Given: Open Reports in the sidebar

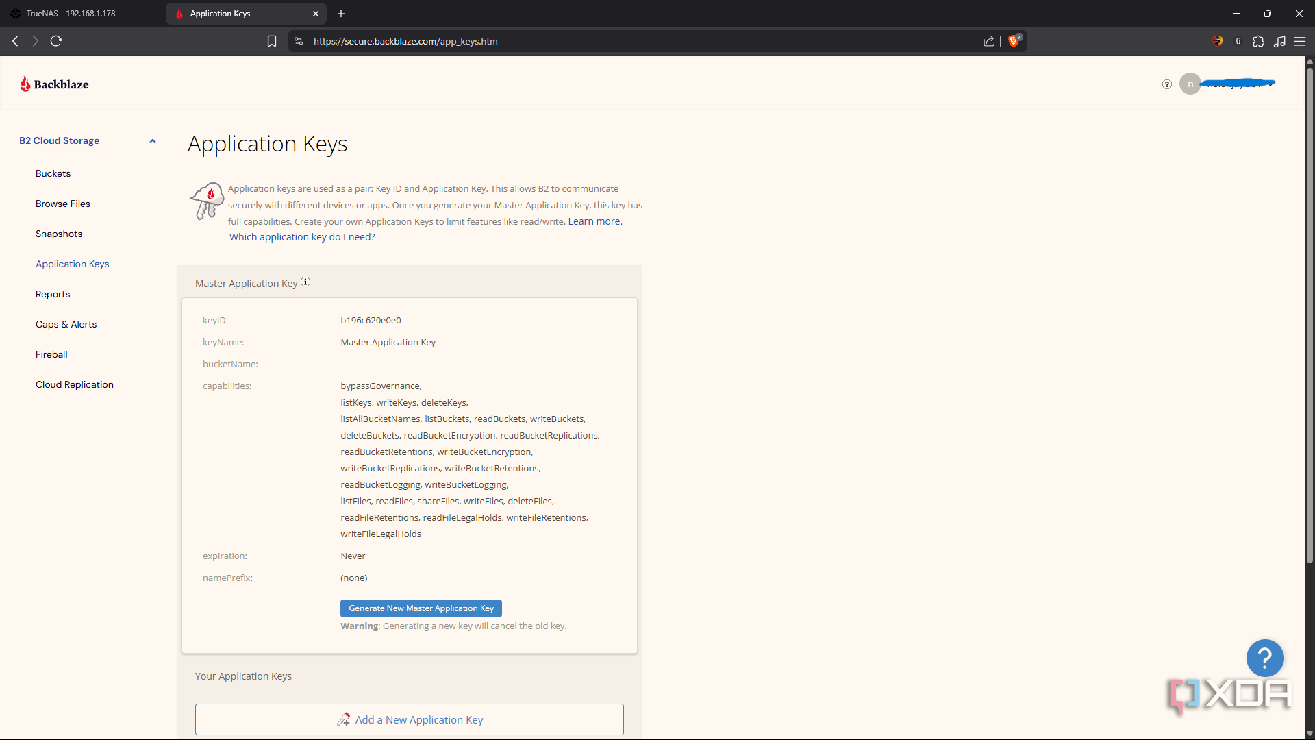Looking at the screenshot, I should tap(53, 294).
